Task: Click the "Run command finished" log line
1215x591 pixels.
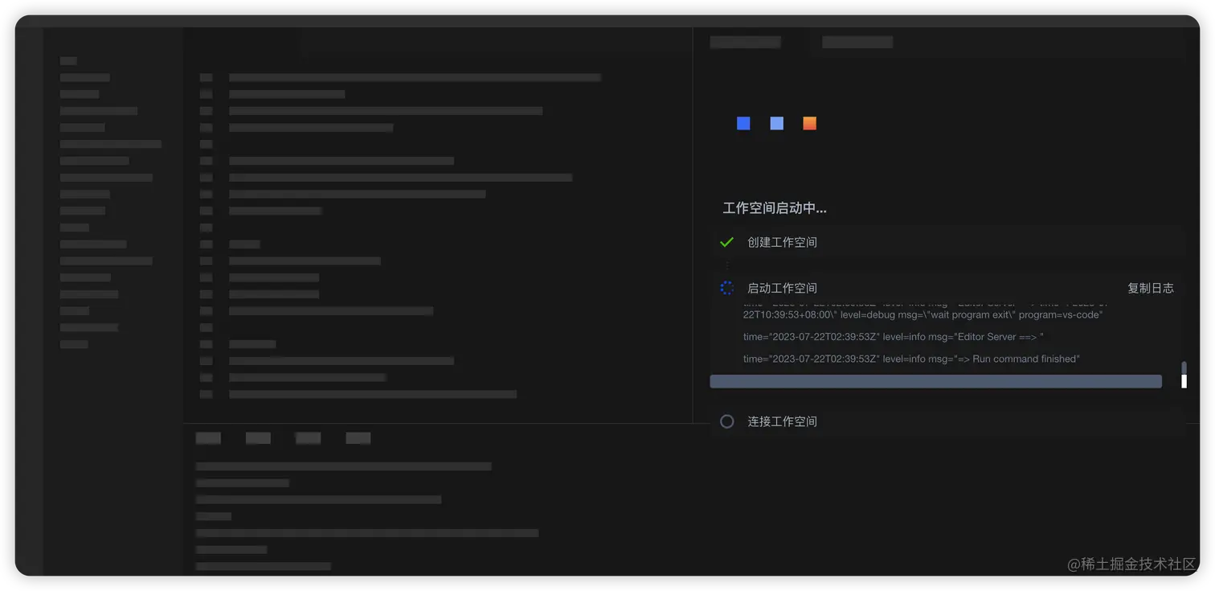Action: [x=911, y=359]
